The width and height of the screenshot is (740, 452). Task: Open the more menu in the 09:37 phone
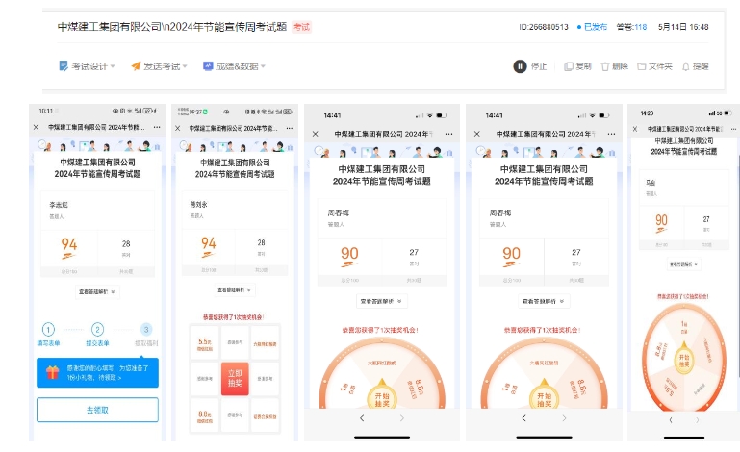[290, 128]
